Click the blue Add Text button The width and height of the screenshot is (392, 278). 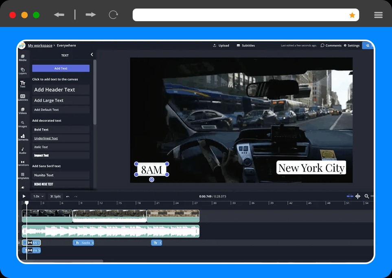coord(61,68)
